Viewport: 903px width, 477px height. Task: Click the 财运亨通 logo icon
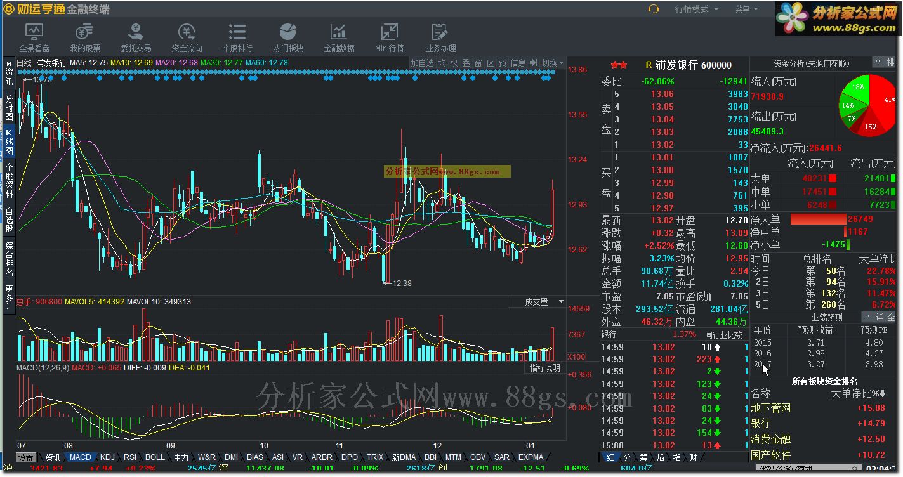(x=8, y=9)
